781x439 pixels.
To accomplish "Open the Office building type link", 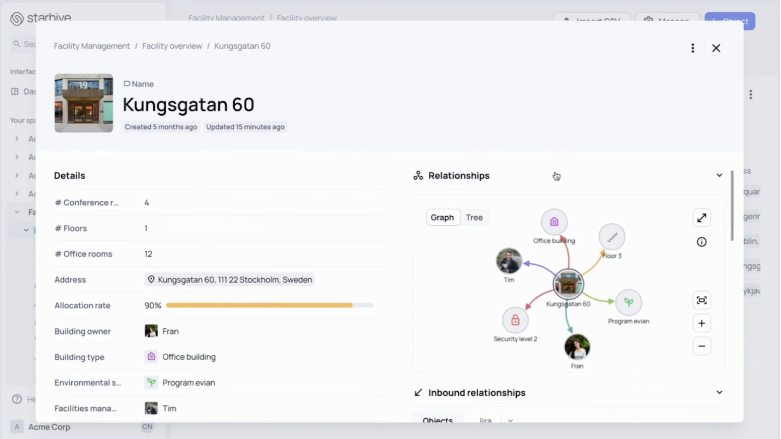I will click(x=189, y=357).
